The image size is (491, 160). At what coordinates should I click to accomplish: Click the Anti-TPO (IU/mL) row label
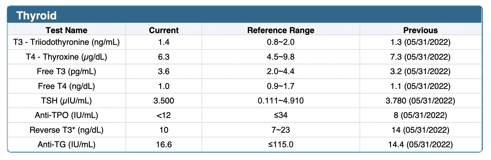(x=67, y=115)
